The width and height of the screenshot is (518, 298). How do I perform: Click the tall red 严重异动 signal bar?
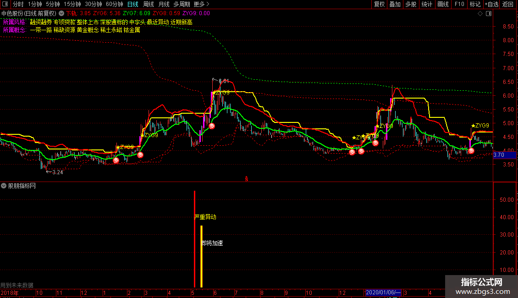click(x=194, y=239)
